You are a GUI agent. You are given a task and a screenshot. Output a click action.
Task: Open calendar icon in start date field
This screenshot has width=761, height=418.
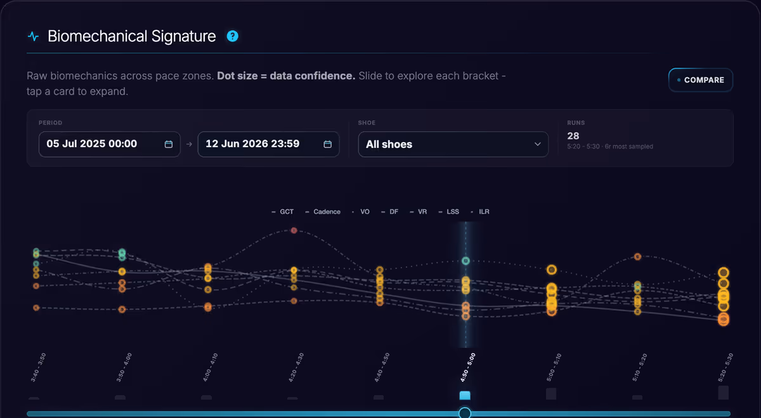point(169,144)
